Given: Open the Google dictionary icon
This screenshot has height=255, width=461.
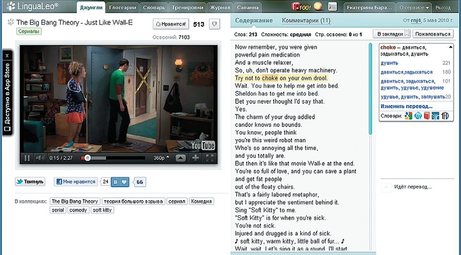Looking at the screenshot, I should tap(408, 116).
